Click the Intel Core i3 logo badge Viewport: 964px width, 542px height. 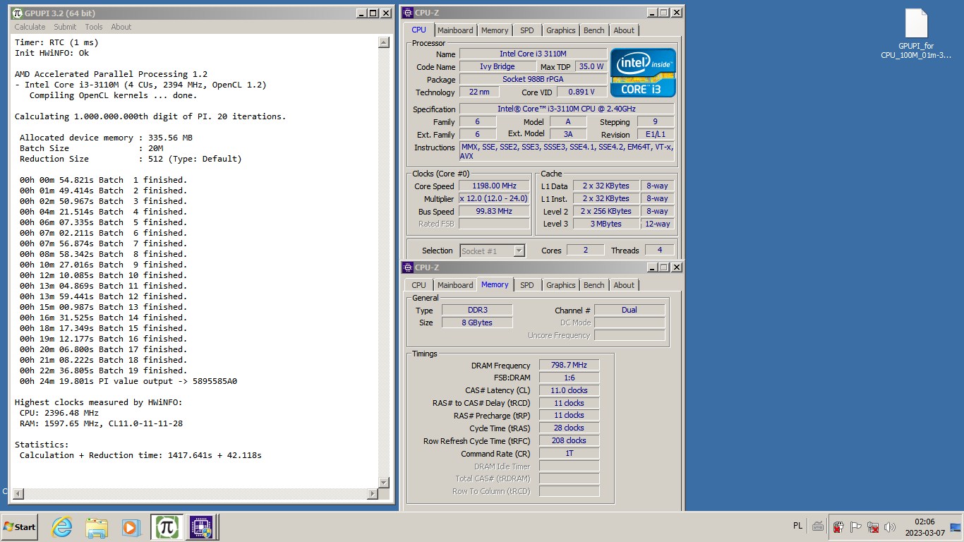coord(643,73)
